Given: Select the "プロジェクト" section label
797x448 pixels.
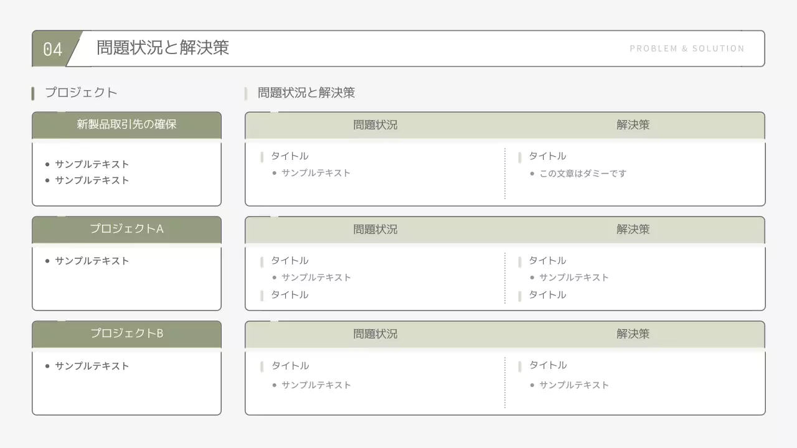Looking at the screenshot, I should 80,92.
